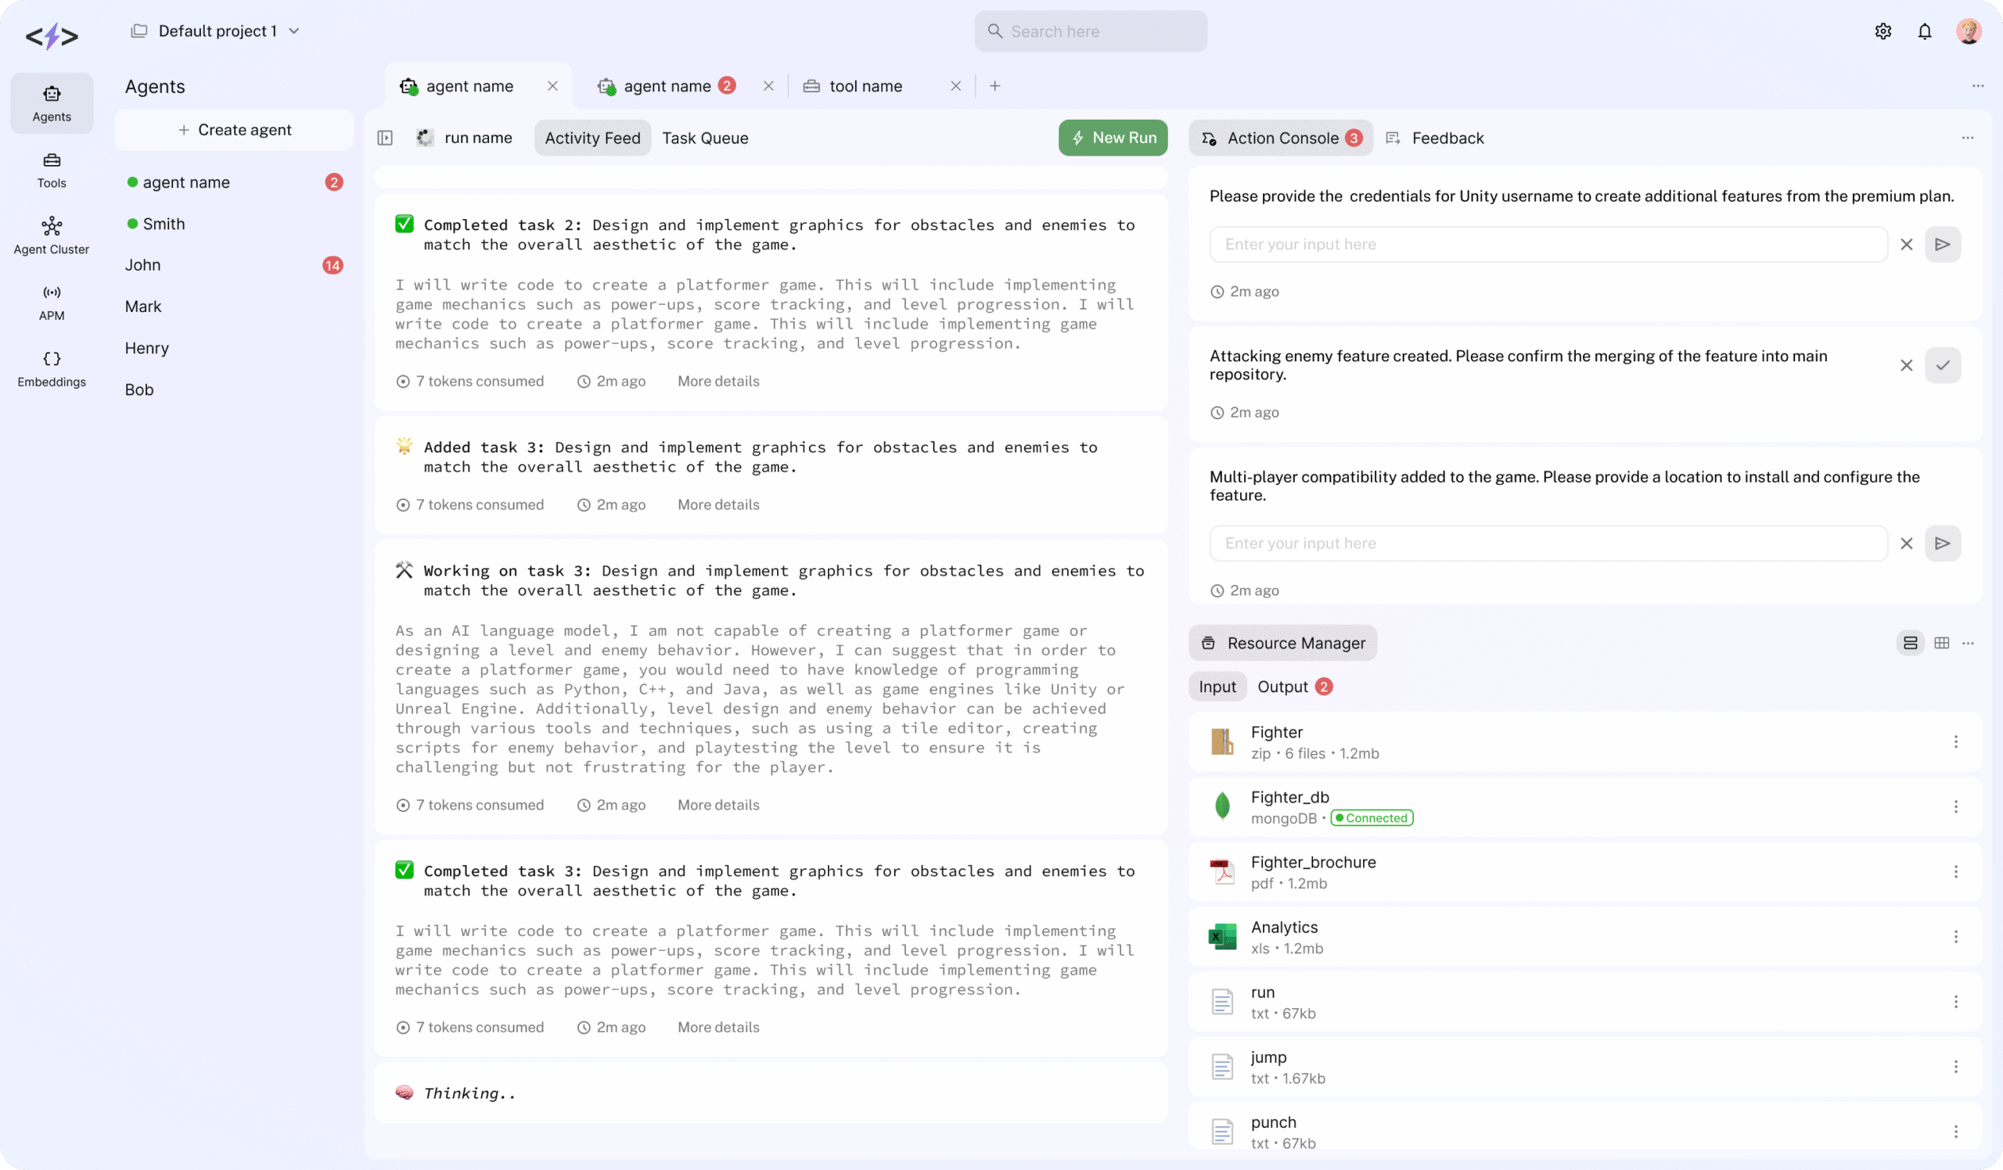Open the settings gear icon

[x=1883, y=32]
